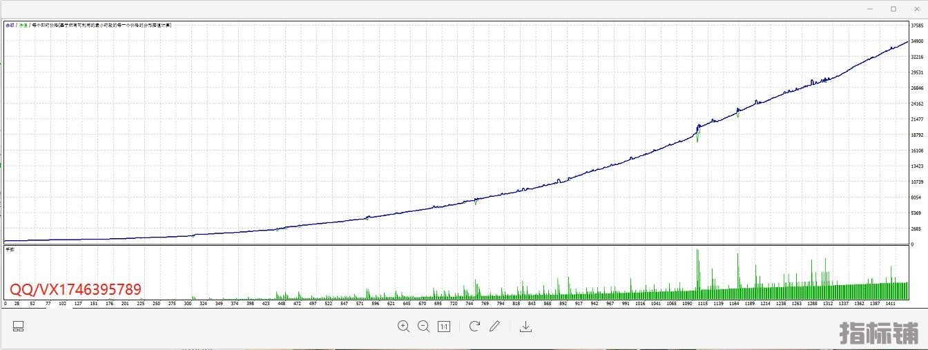
Task: Reset image to 1:1 actual size
Action: pyautogui.click(x=444, y=327)
